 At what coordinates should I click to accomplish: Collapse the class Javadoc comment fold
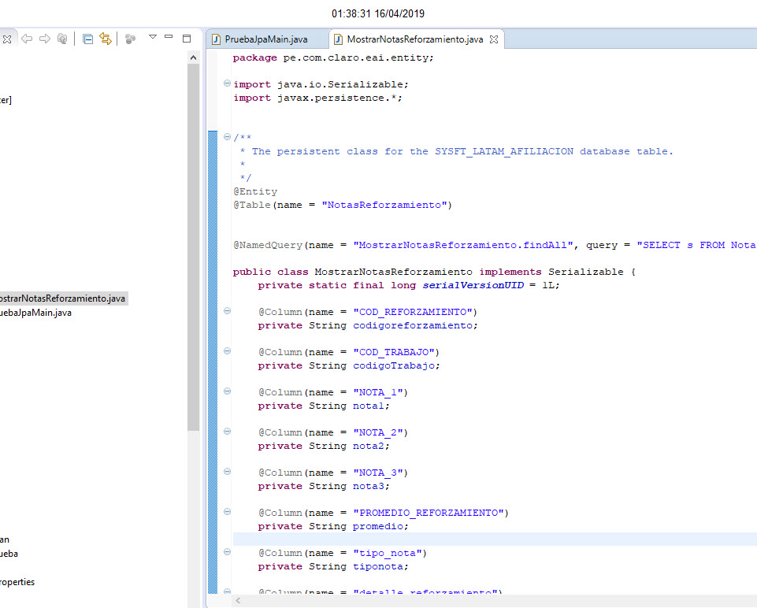pos(225,137)
